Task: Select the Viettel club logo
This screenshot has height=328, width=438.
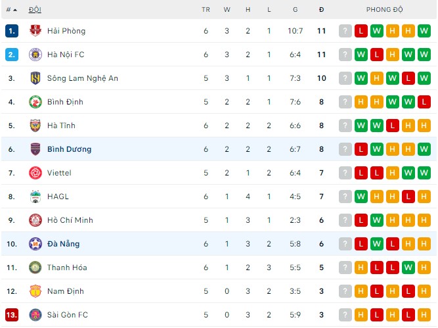Action: tap(35, 173)
